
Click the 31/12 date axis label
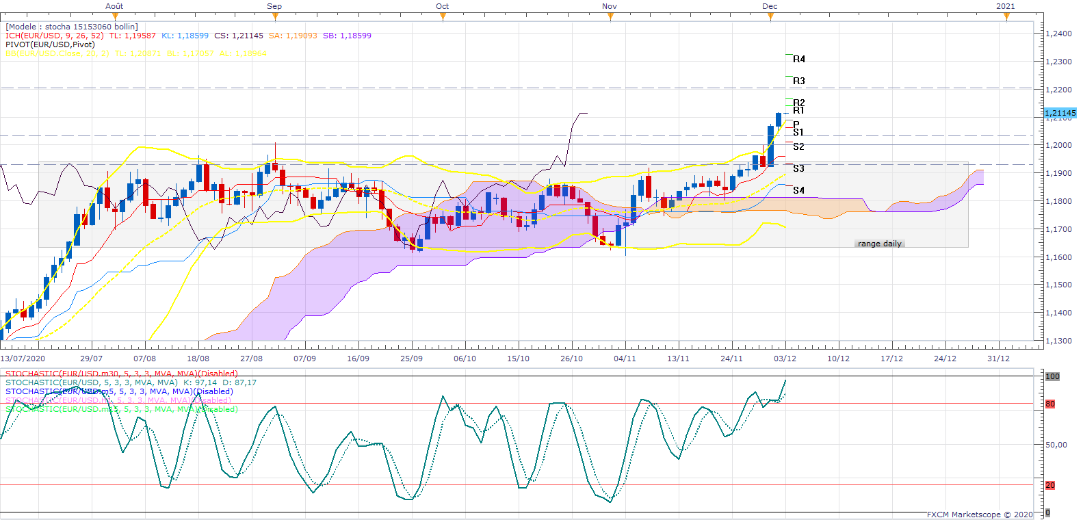[x=998, y=359]
